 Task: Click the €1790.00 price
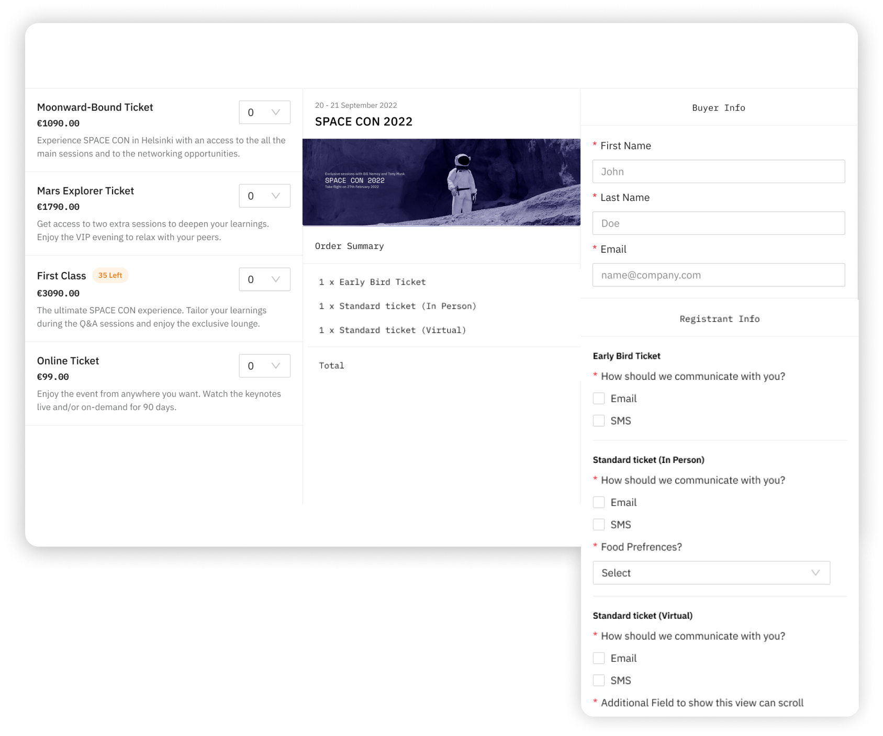click(x=58, y=207)
